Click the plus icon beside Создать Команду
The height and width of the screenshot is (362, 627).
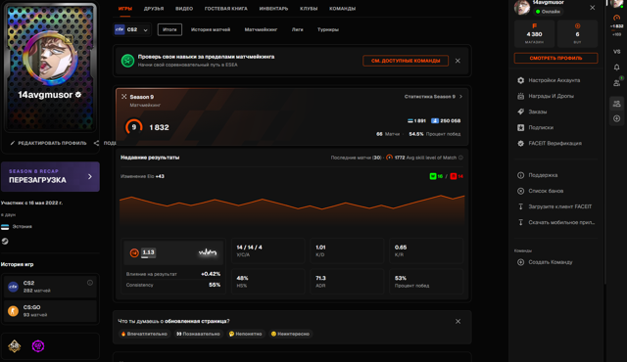pyautogui.click(x=520, y=262)
